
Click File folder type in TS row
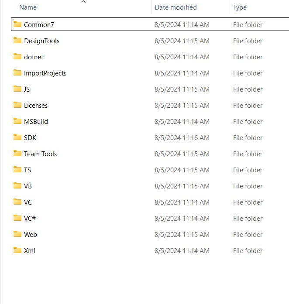click(x=248, y=170)
